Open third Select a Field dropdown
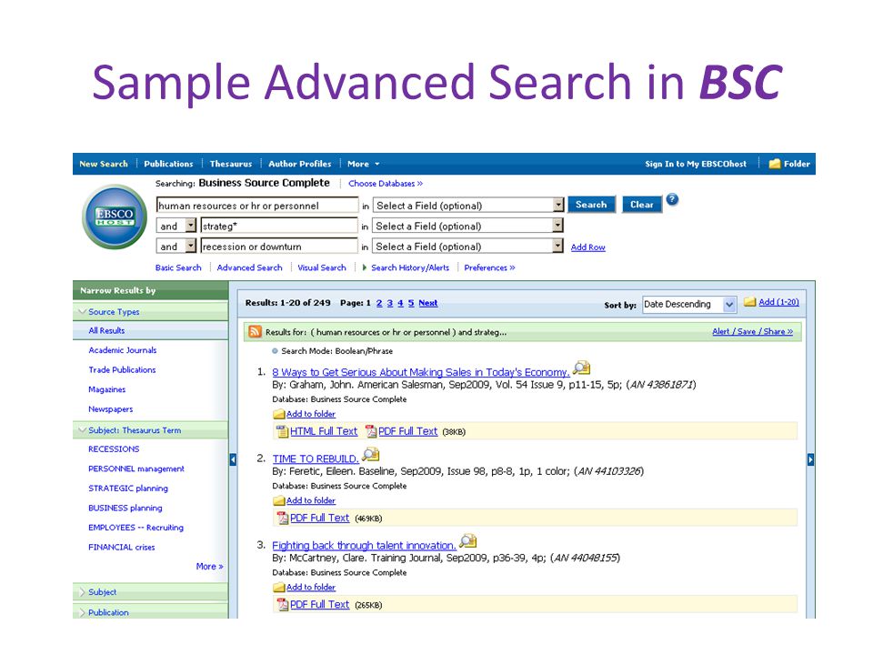This screenshot has height=655, width=873. coord(558,247)
